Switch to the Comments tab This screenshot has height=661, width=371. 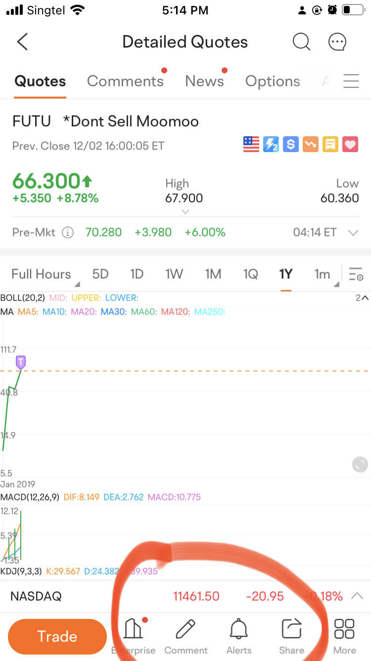point(125,81)
